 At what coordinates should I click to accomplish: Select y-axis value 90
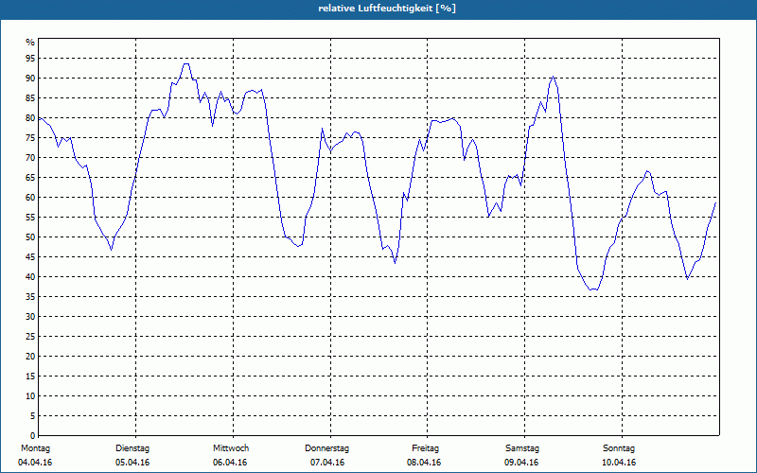[30, 79]
